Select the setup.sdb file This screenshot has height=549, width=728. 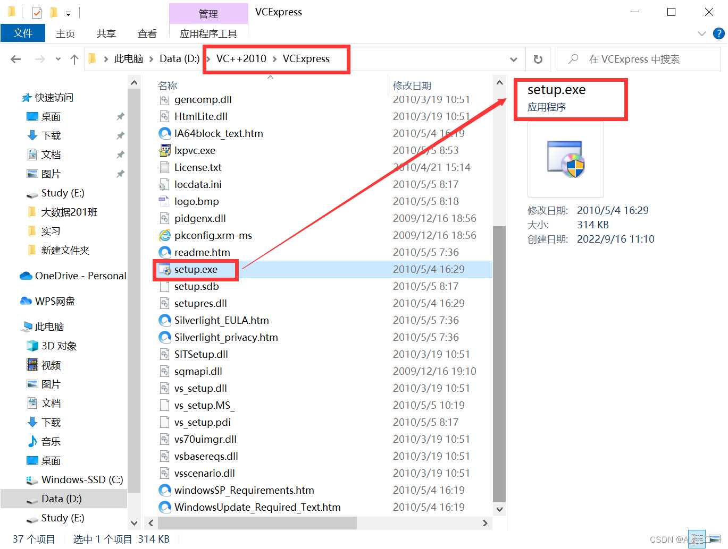[197, 286]
